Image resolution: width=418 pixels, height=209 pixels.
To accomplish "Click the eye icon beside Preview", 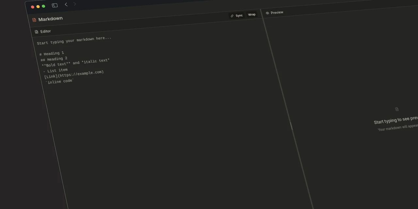I will [x=267, y=13].
